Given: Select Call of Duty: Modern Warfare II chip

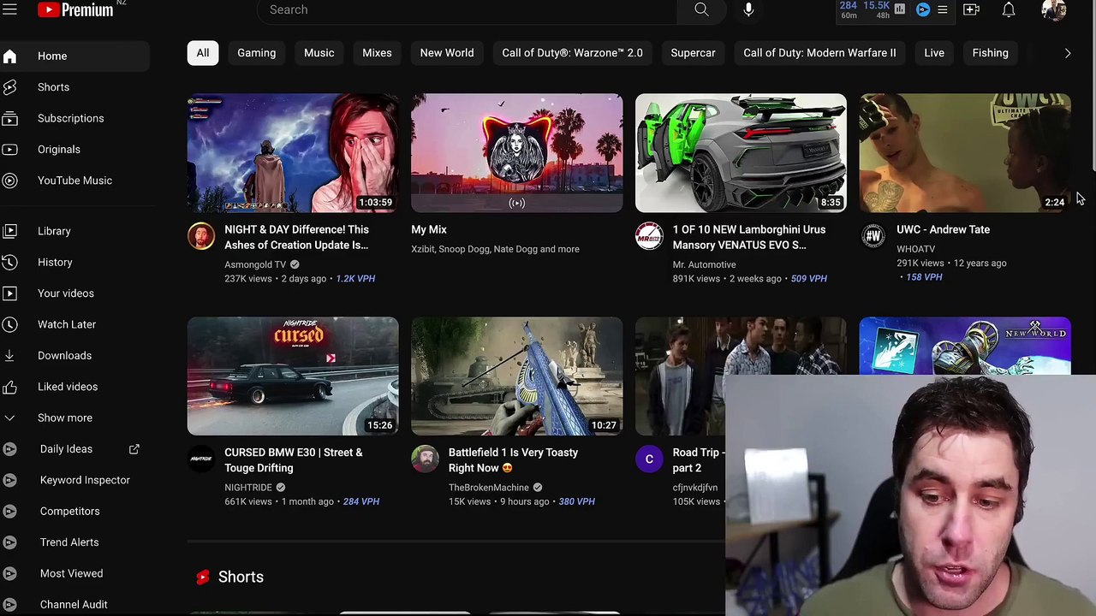Looking at the screenshot, I should point(819,53).
